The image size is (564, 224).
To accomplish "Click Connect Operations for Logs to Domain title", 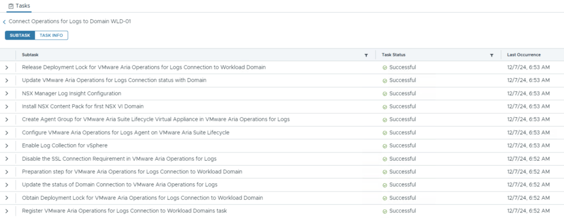I will point(70,21).
